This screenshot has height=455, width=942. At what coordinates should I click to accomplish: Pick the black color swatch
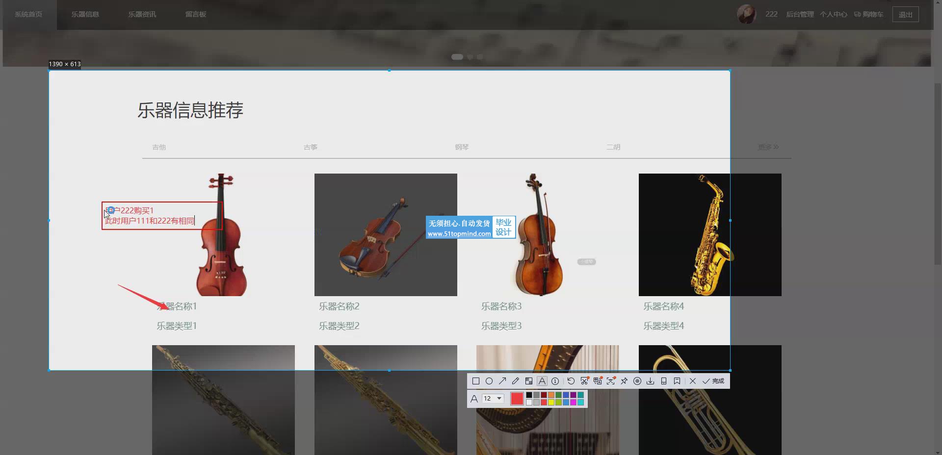529,395
